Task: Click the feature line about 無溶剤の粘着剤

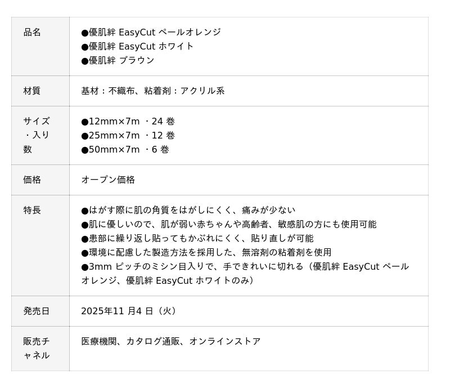Action: [x=206, y=252]
